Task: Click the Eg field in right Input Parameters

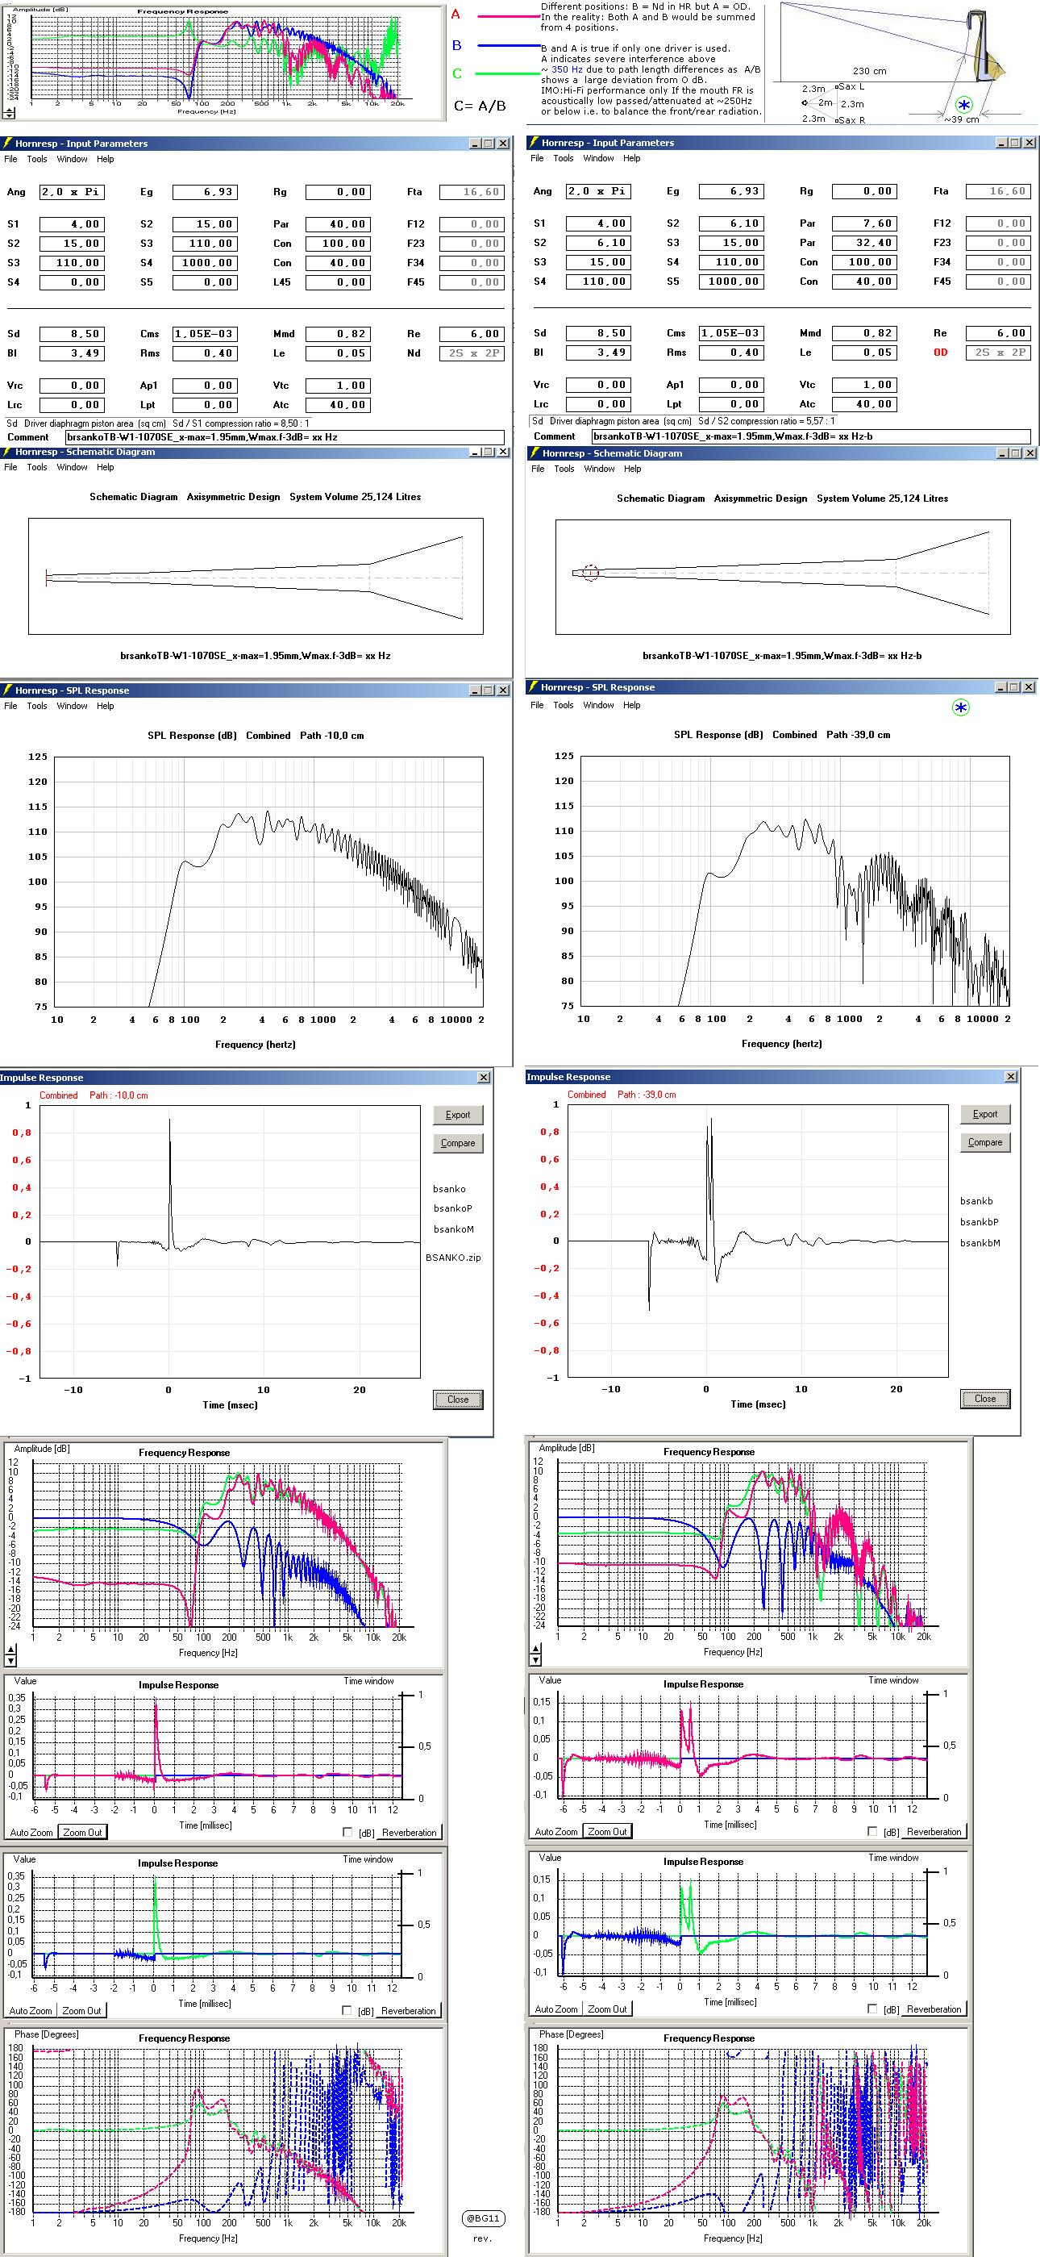Action: (x=730, y=191)
